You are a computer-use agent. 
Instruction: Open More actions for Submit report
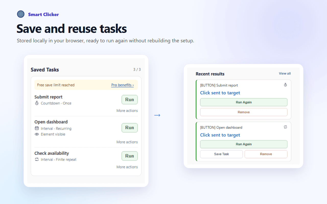[127, 111]
